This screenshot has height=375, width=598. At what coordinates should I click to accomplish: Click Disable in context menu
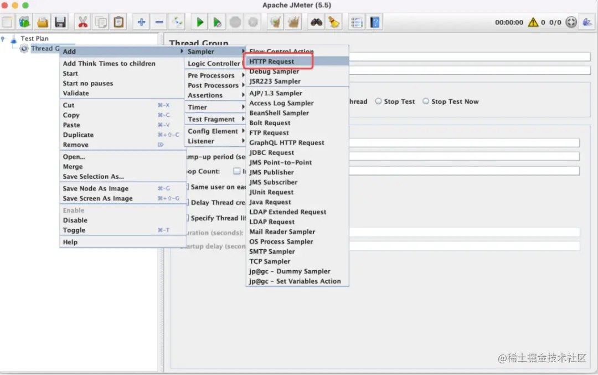tap(122, 220)
